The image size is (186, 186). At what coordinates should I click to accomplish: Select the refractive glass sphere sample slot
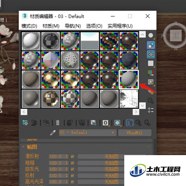tap(109, 41)
